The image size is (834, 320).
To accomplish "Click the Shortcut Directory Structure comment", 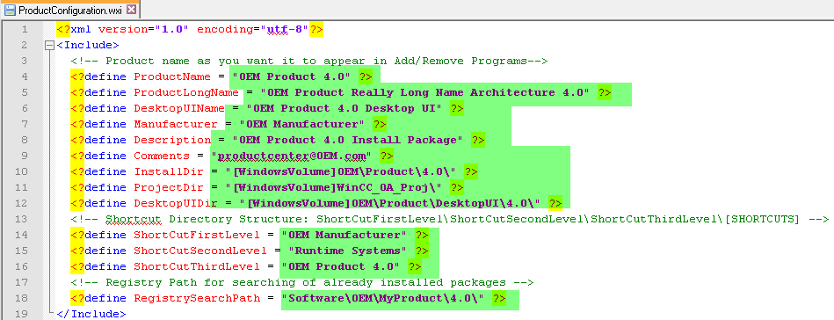I will point(449,219).
